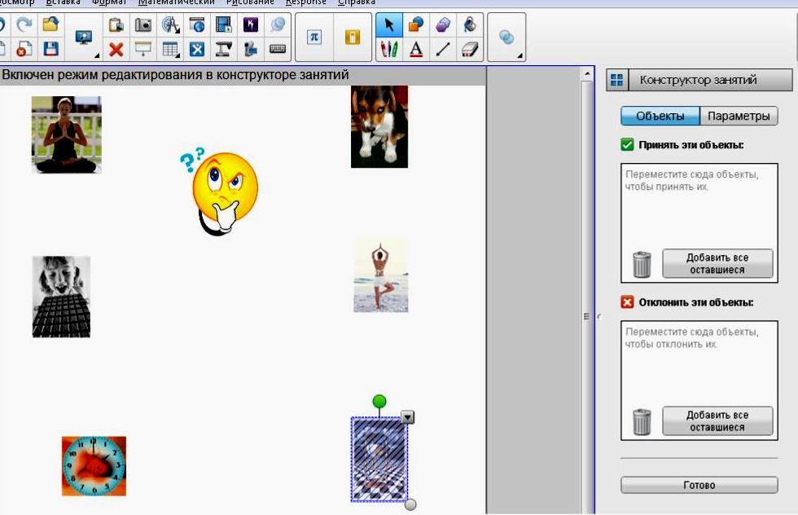Viewport: 798px width, 515px height.
Task: Open the overlapping-circles properties menu
Action: point(506,37)
